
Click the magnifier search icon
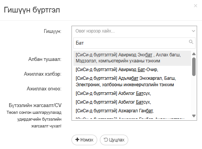pyautogui.click(x=191, y=42)
